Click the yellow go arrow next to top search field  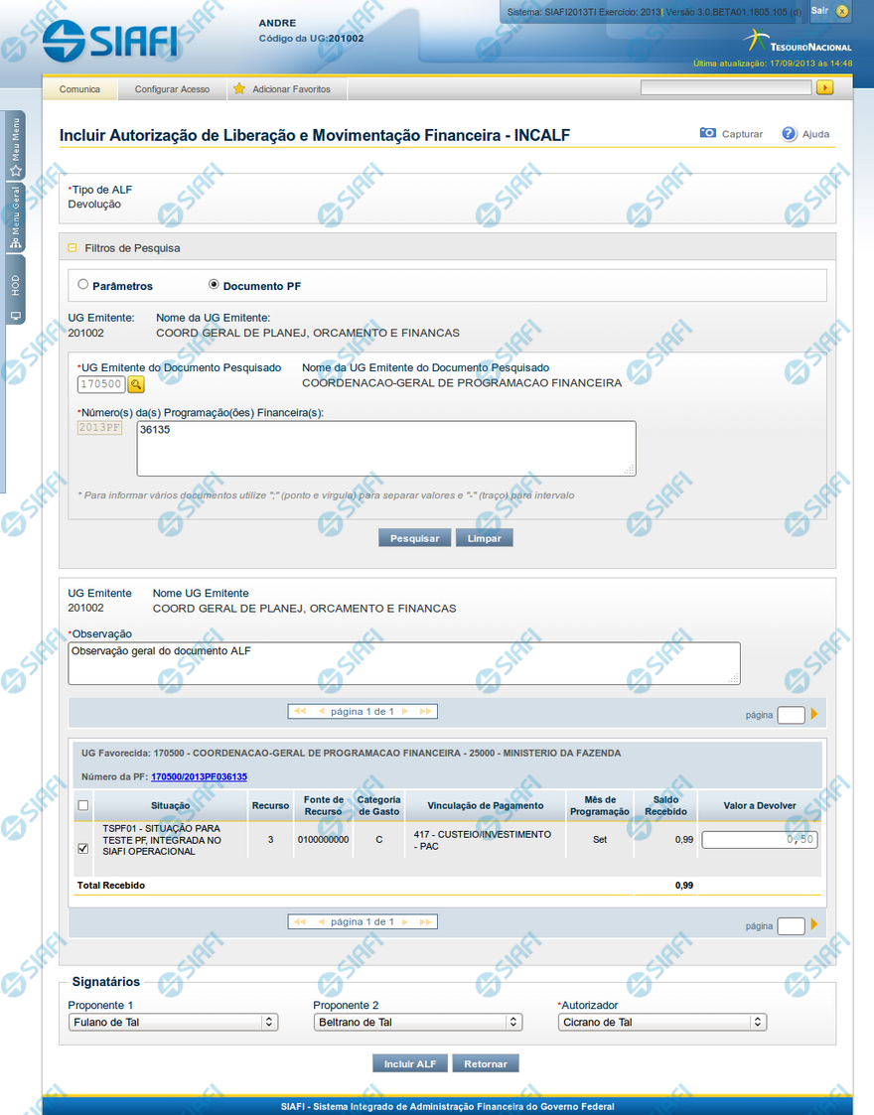click(824, 88)
